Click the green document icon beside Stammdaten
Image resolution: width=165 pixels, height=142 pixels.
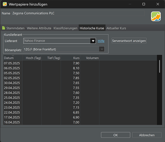pyautogui.click(x=4, y=28)
